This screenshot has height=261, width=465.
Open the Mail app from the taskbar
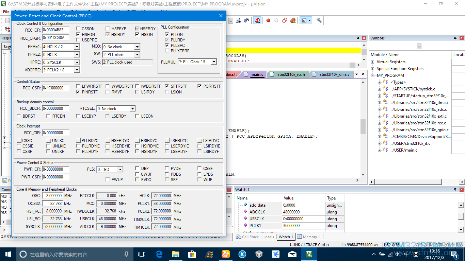pyautogui.click(x=292, y=254)
